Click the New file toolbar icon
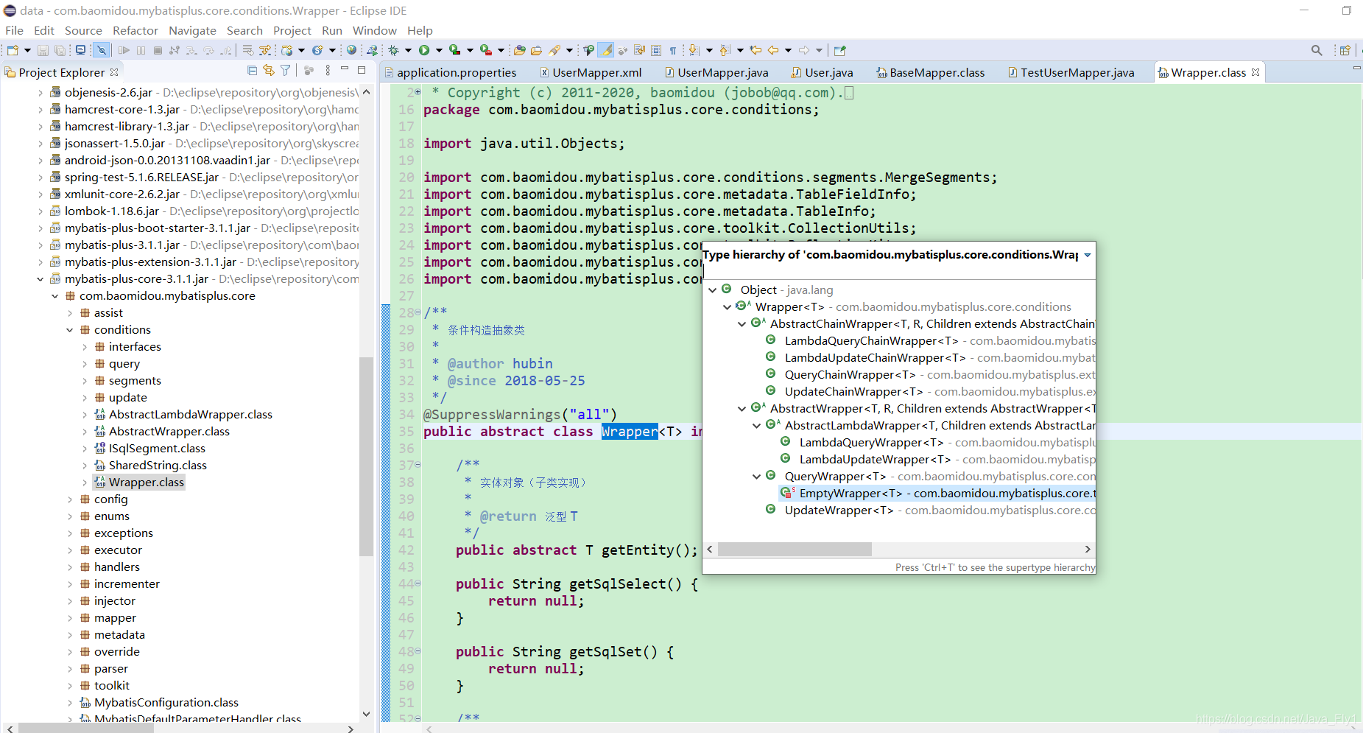Screen dimensions: 1363x733 coord(13,50)
